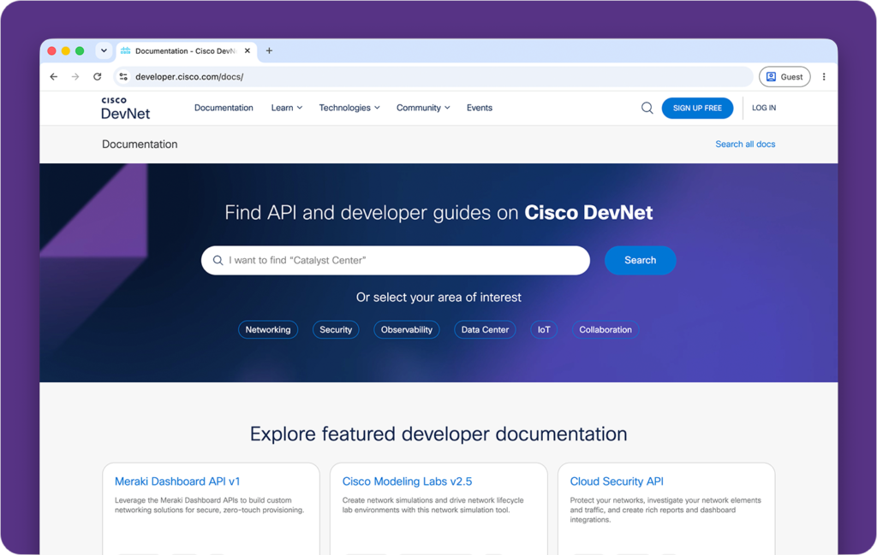Click the SIGN UP FREE button
877x555 pixels.
click(697, 109)
